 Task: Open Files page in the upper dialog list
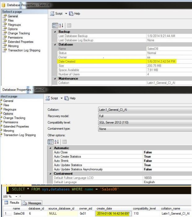(11, 20)
